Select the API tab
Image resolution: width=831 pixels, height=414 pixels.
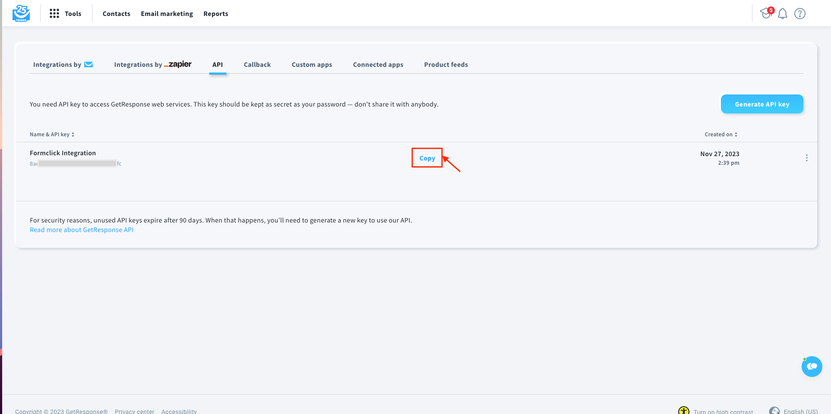pos(218,65)
